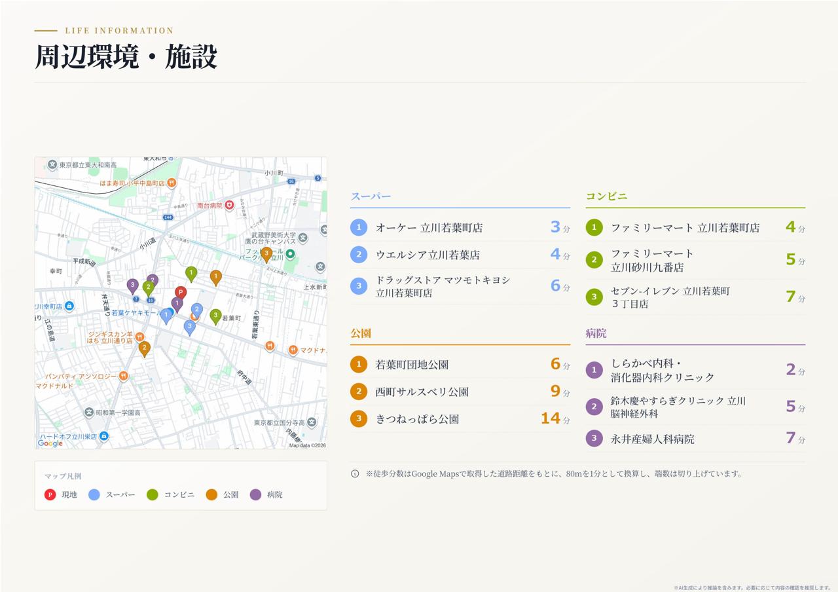Screen dimensions: 838x592
Task: Click the blue スーパー legend swatch
Action: [94, 494]
